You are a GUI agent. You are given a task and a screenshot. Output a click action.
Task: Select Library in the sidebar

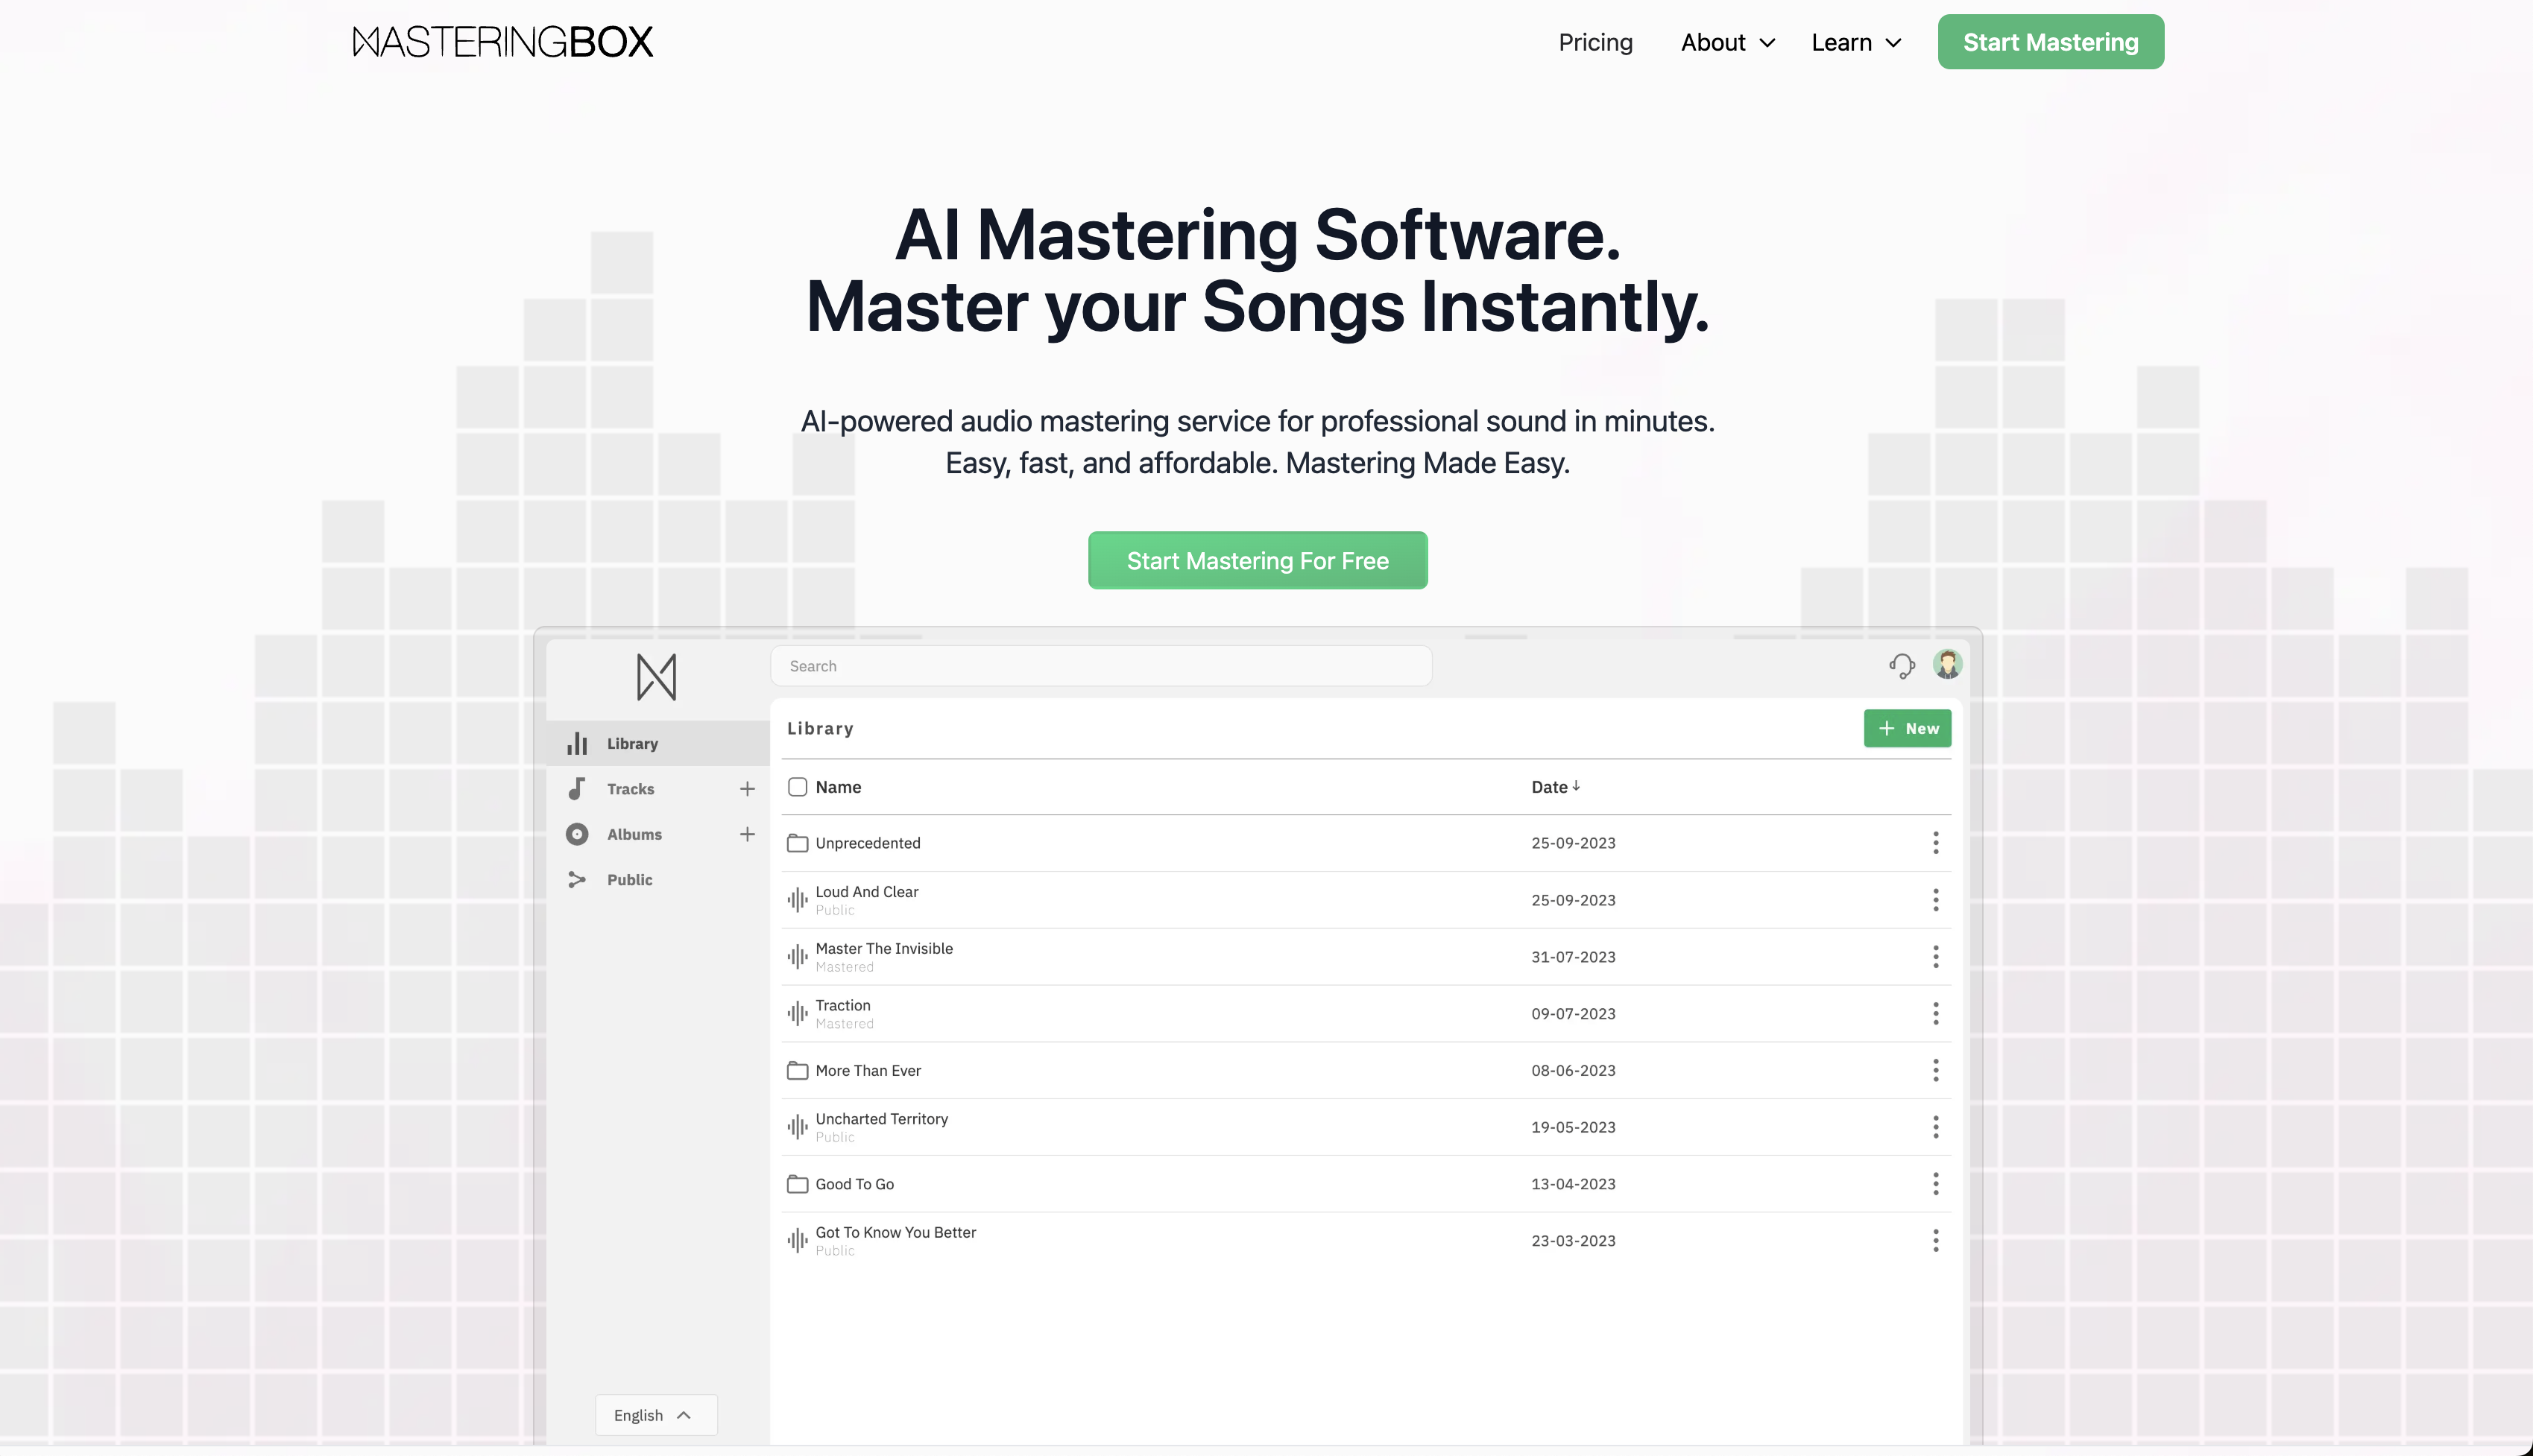click(632, 744)
